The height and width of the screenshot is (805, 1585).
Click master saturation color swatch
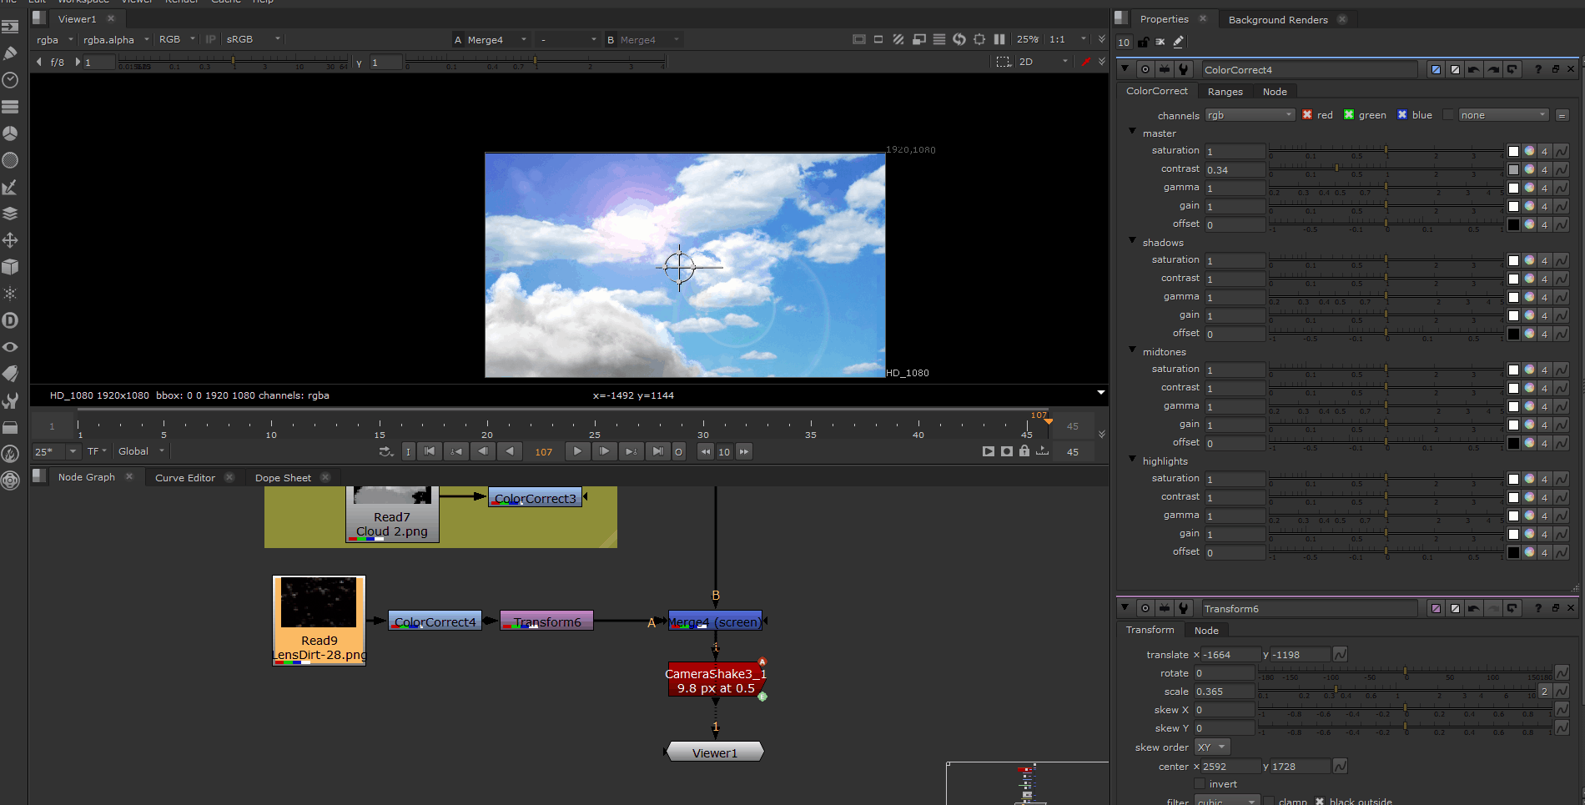pyautogui.click(x=1513, y=151)
